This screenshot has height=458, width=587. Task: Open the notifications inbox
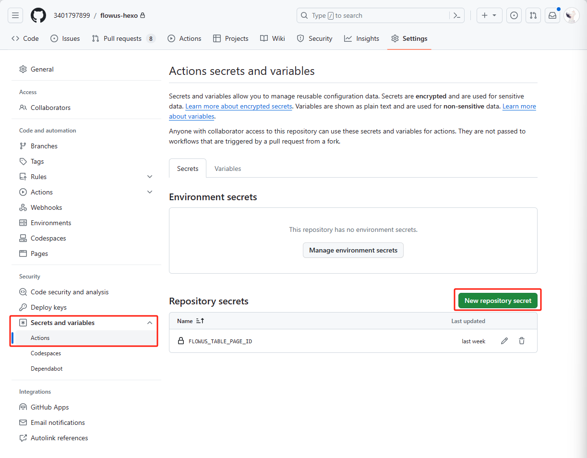552,15
